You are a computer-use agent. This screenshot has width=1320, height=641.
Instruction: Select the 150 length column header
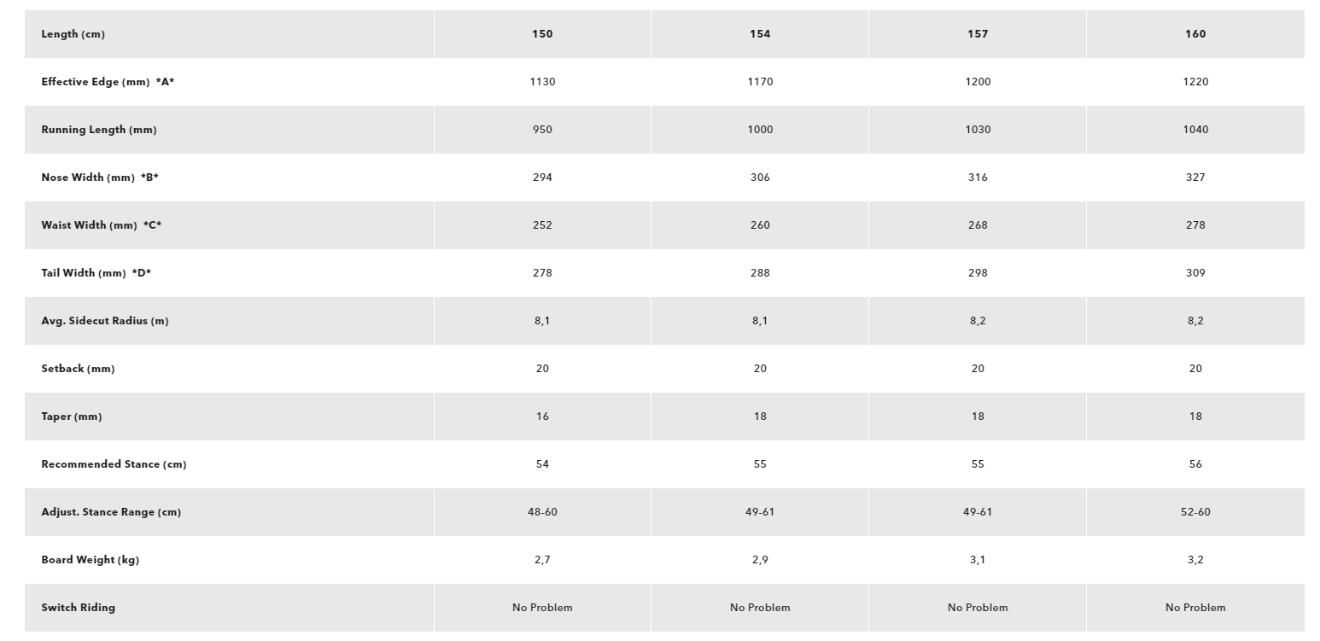point(542,34)
